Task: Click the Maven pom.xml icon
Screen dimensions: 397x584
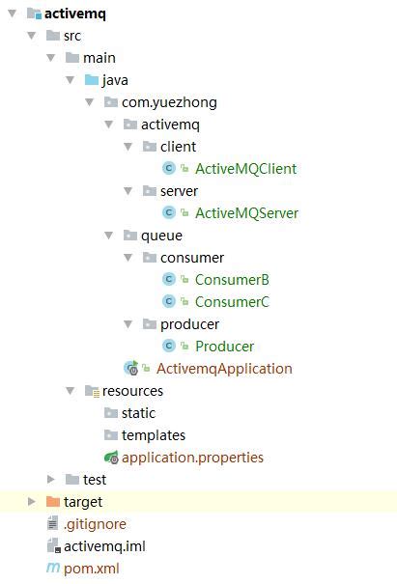Action: pos(53,568)
